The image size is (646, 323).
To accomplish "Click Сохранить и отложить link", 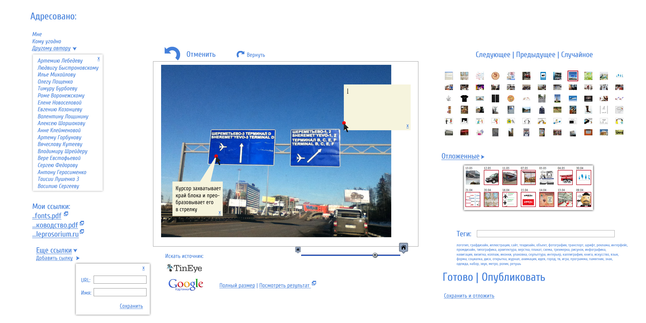I will pos(469,296).
